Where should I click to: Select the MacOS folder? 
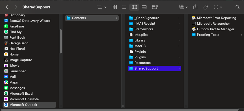click(154, 46)
